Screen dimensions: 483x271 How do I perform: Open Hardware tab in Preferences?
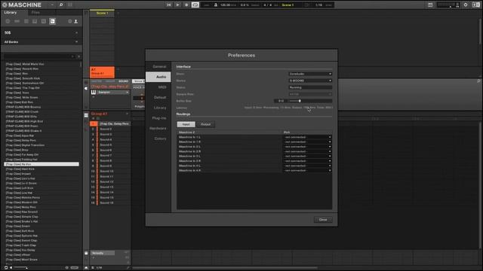point(158,128)
